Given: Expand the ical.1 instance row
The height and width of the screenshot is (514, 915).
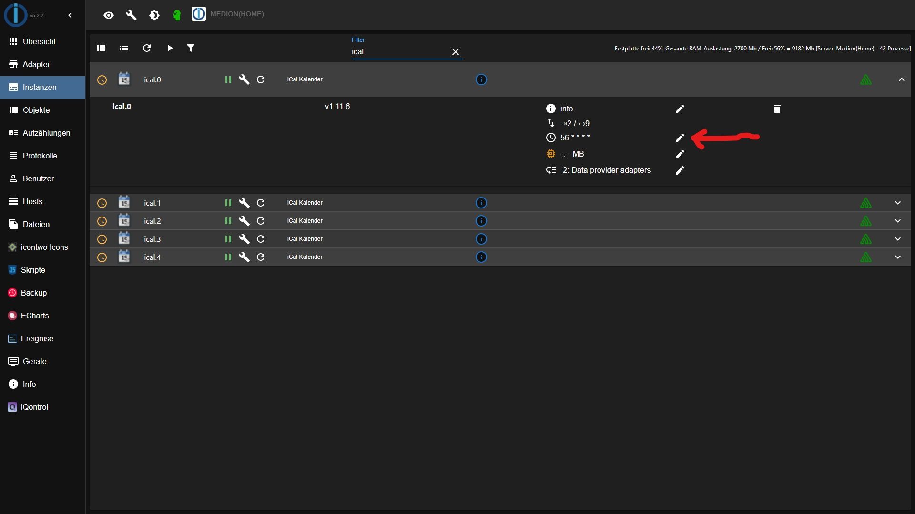Looking at the screenshot, I should [898, 203].
